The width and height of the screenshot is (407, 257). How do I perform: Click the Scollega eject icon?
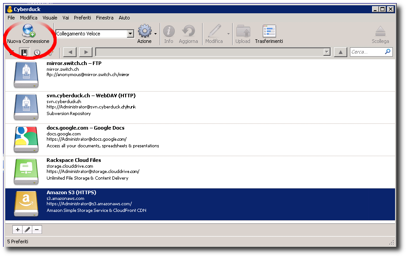click(380, 31)
